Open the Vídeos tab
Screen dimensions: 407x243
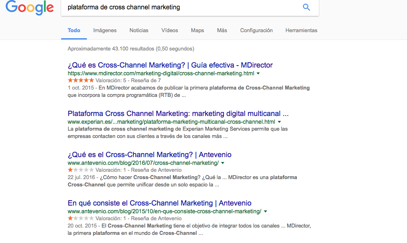[170, 30]
